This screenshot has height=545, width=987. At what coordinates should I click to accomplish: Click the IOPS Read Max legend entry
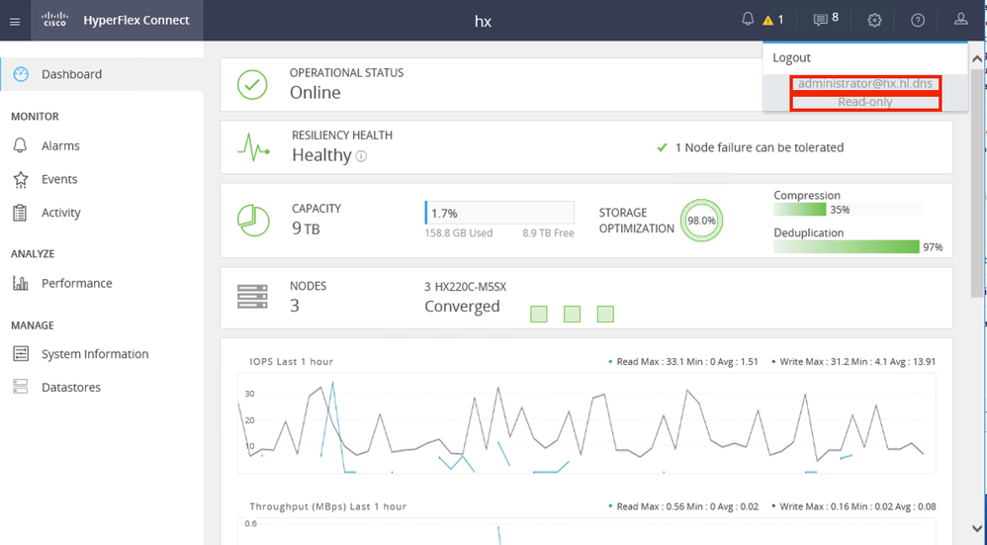(x=683, y=362)
